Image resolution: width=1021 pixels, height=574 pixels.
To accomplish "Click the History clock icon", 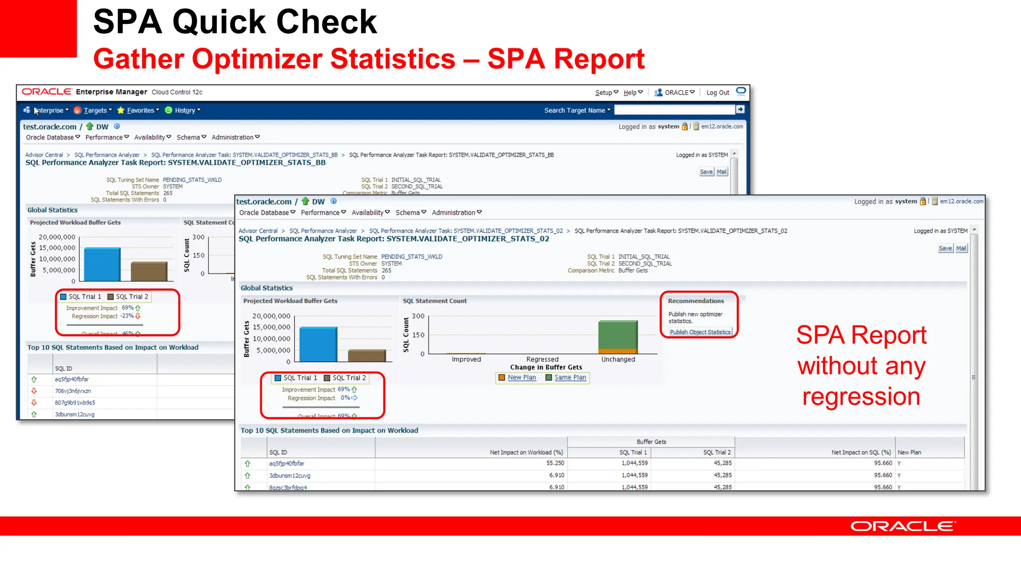I will point(169,110).
